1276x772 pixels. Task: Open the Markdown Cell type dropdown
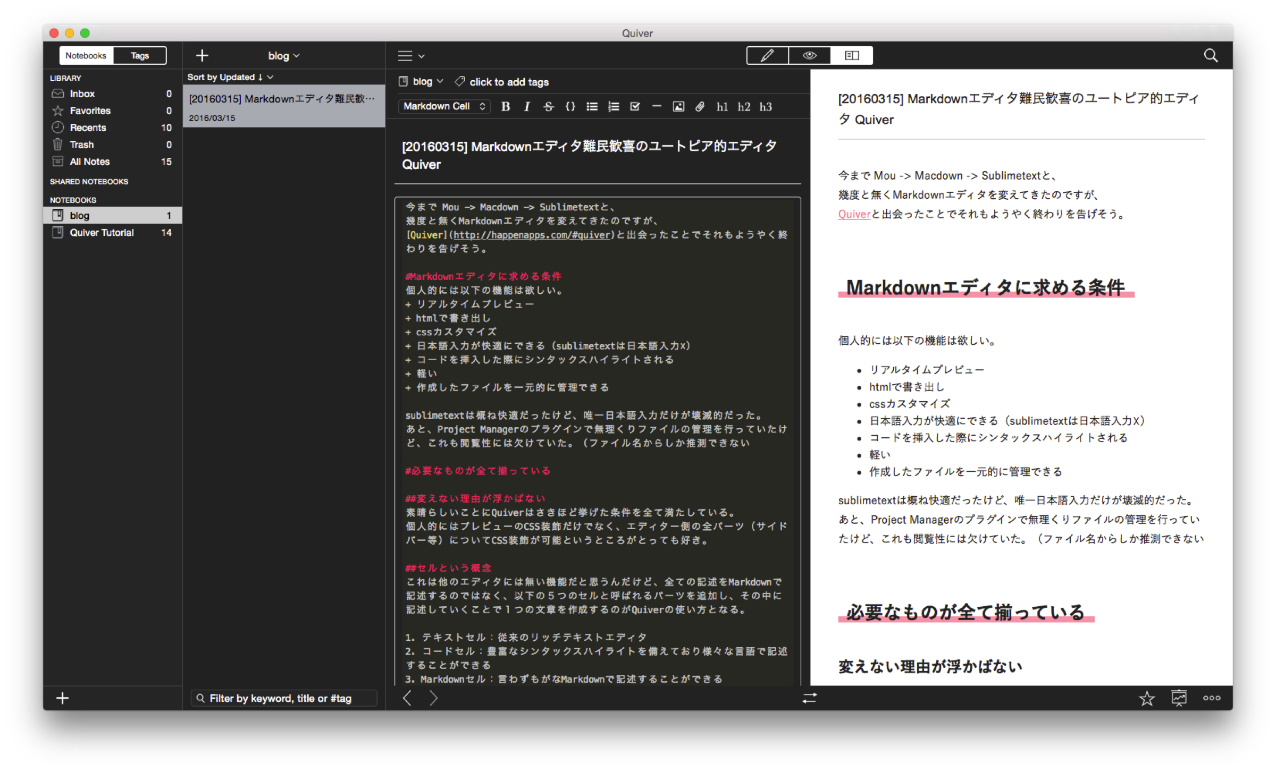pyautogui.click(x=444, y=106)
